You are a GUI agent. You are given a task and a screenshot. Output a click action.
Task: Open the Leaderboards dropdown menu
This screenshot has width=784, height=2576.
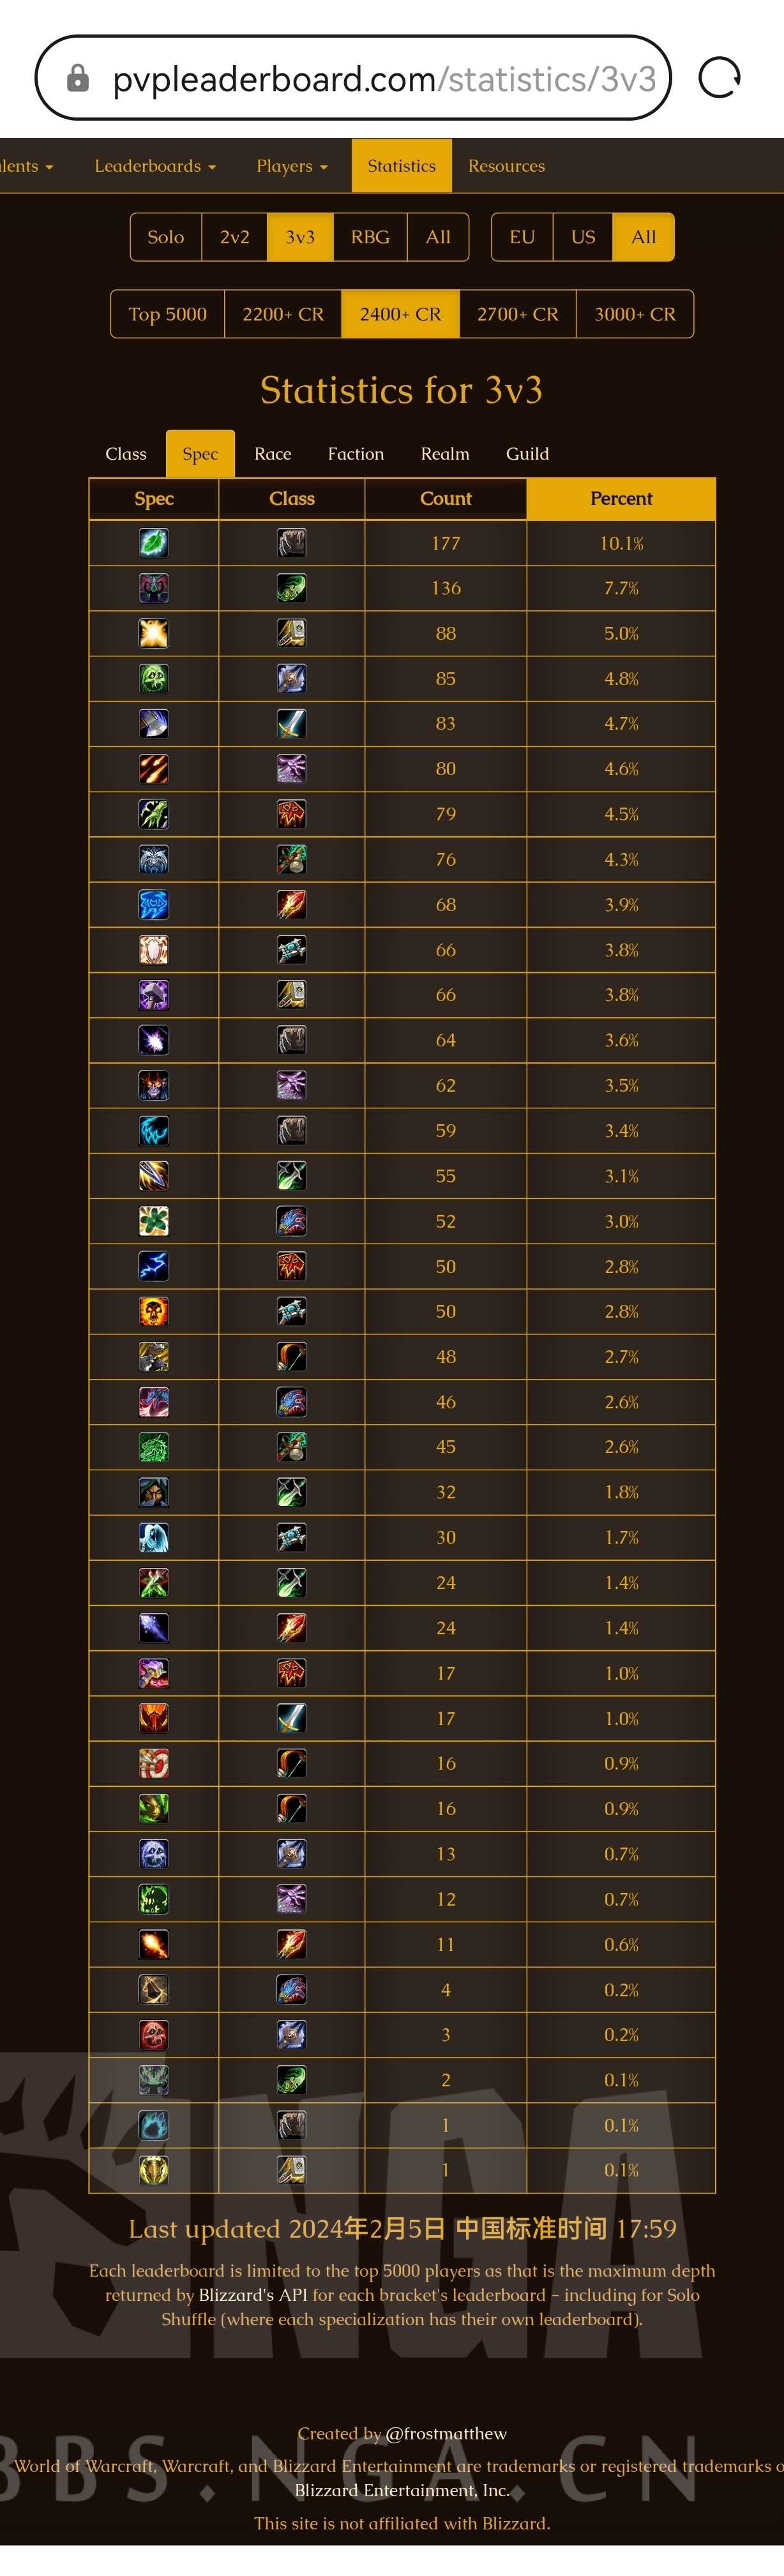click(155, 166)
